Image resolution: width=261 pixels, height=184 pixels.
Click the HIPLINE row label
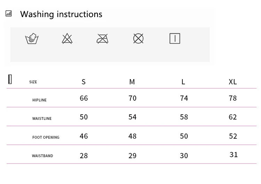click(x=39, y=100)
